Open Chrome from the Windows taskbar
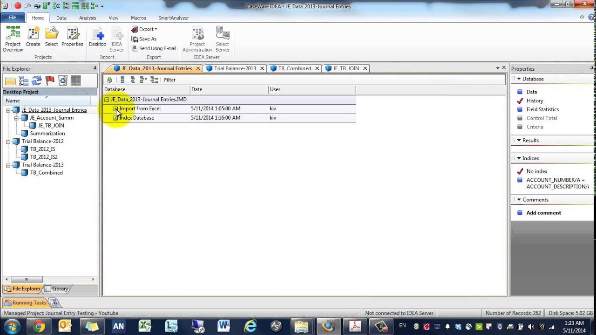 39,326
